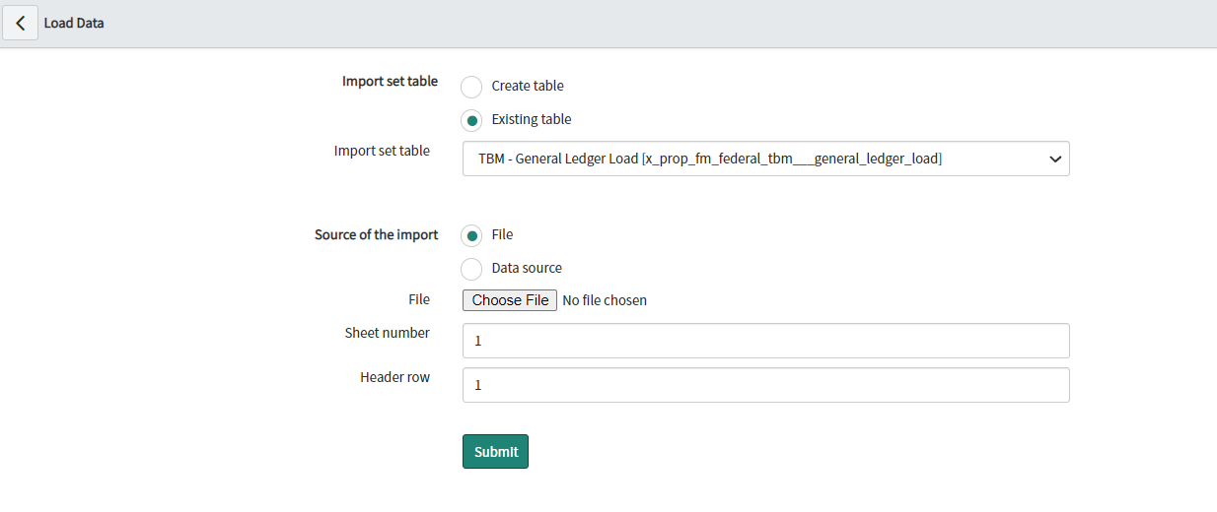Click the 'Create table' option label text
Viewport: 1217px width, 512px height.
click(x=528, y=86)
